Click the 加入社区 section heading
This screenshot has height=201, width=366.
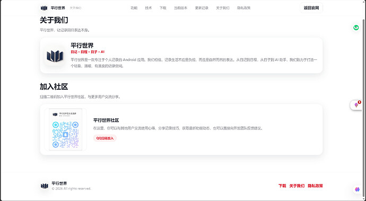54,87
